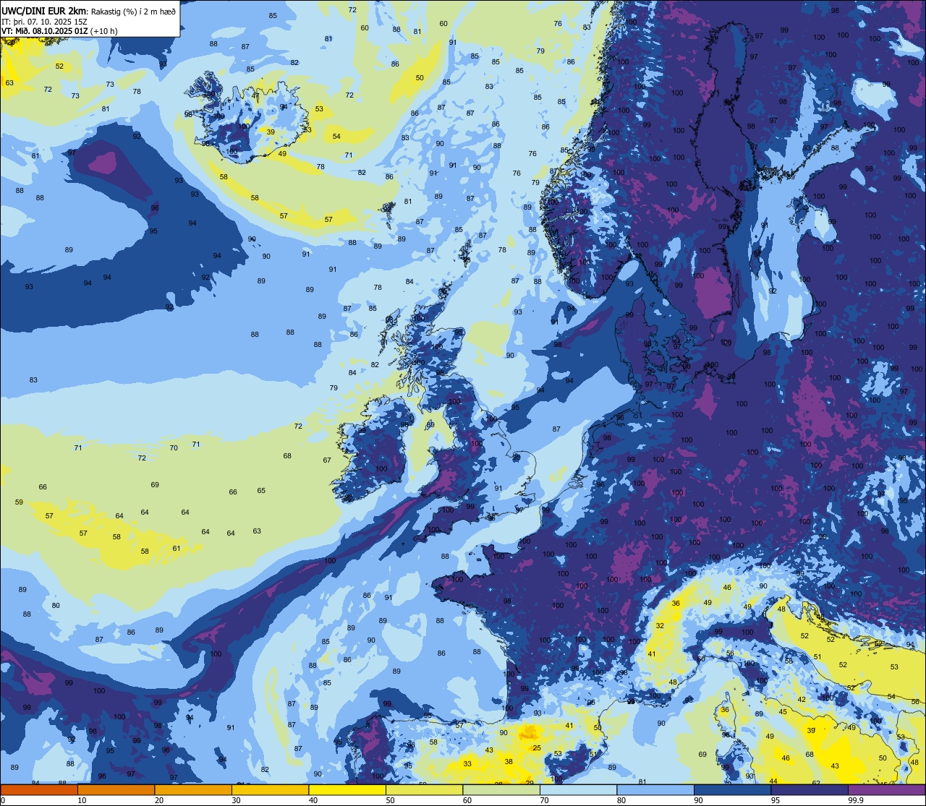Screen dimensions: 926x806
Task: Click the navy 95–99.9 legend swatch
Action: click(x=810, y=789)
